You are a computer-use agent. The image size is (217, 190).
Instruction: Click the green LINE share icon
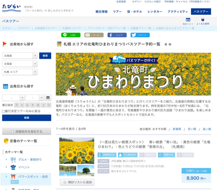pos(71,35)
